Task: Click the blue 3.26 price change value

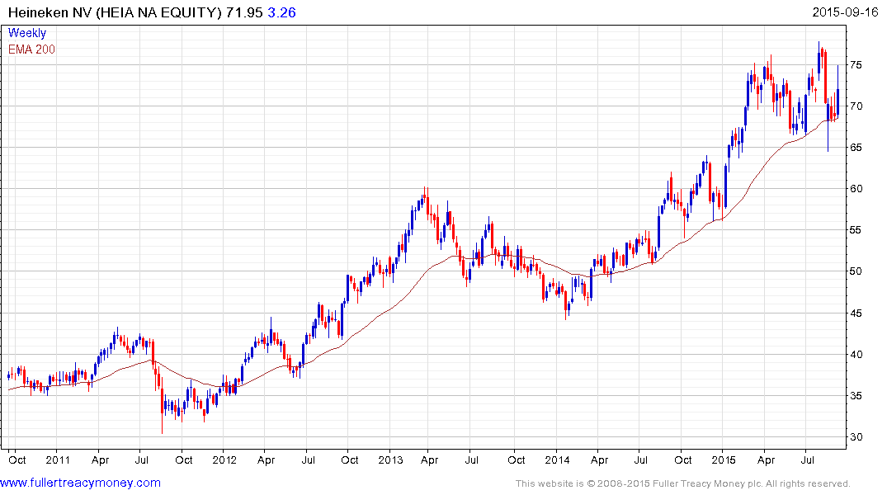Action: pyautogui.click(x=282, y=12)
